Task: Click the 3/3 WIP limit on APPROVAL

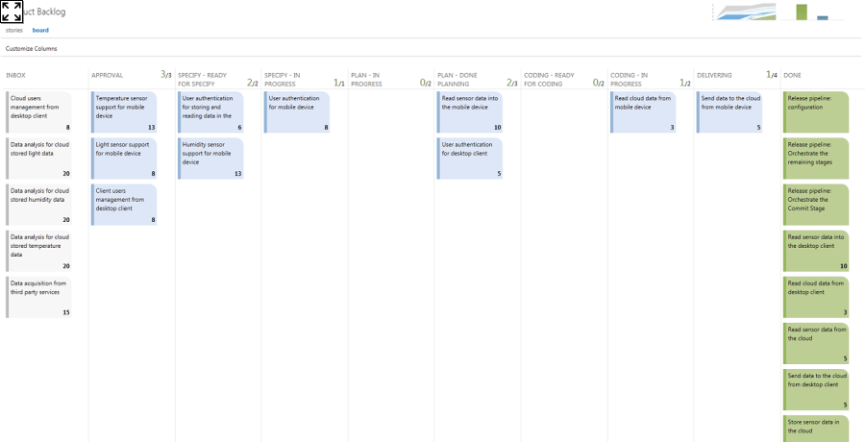Action: tap(166, 75)
